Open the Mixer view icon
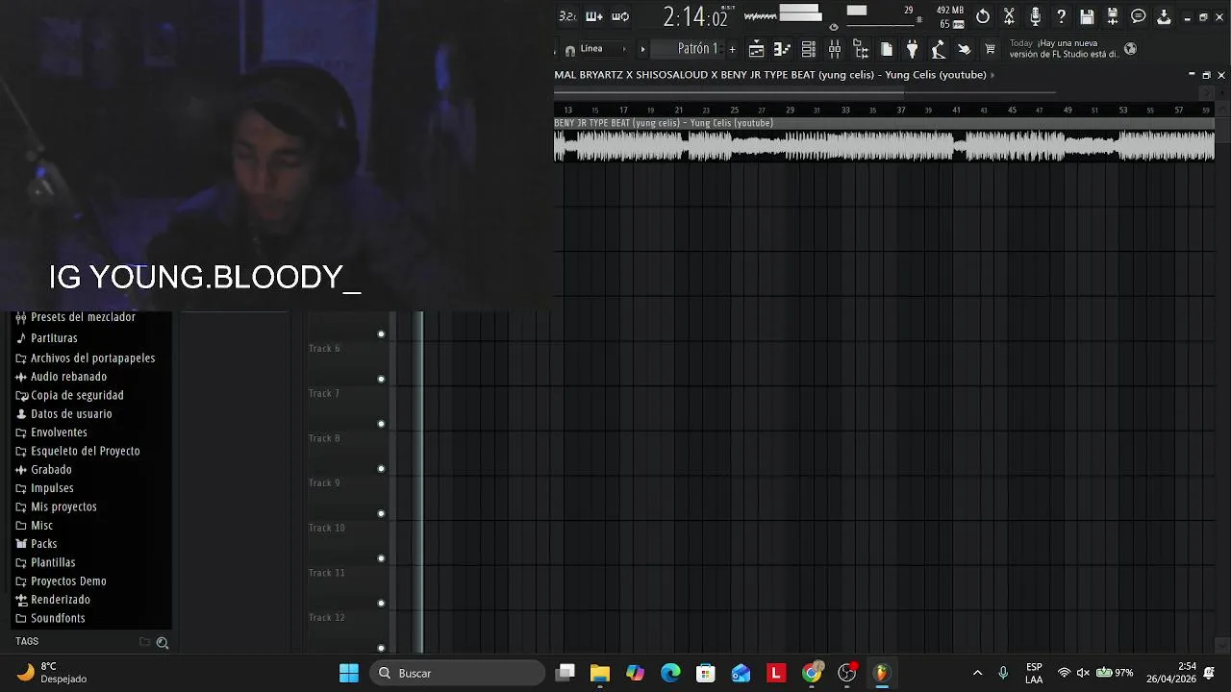The image size is (1231, 692). point(834,49)
